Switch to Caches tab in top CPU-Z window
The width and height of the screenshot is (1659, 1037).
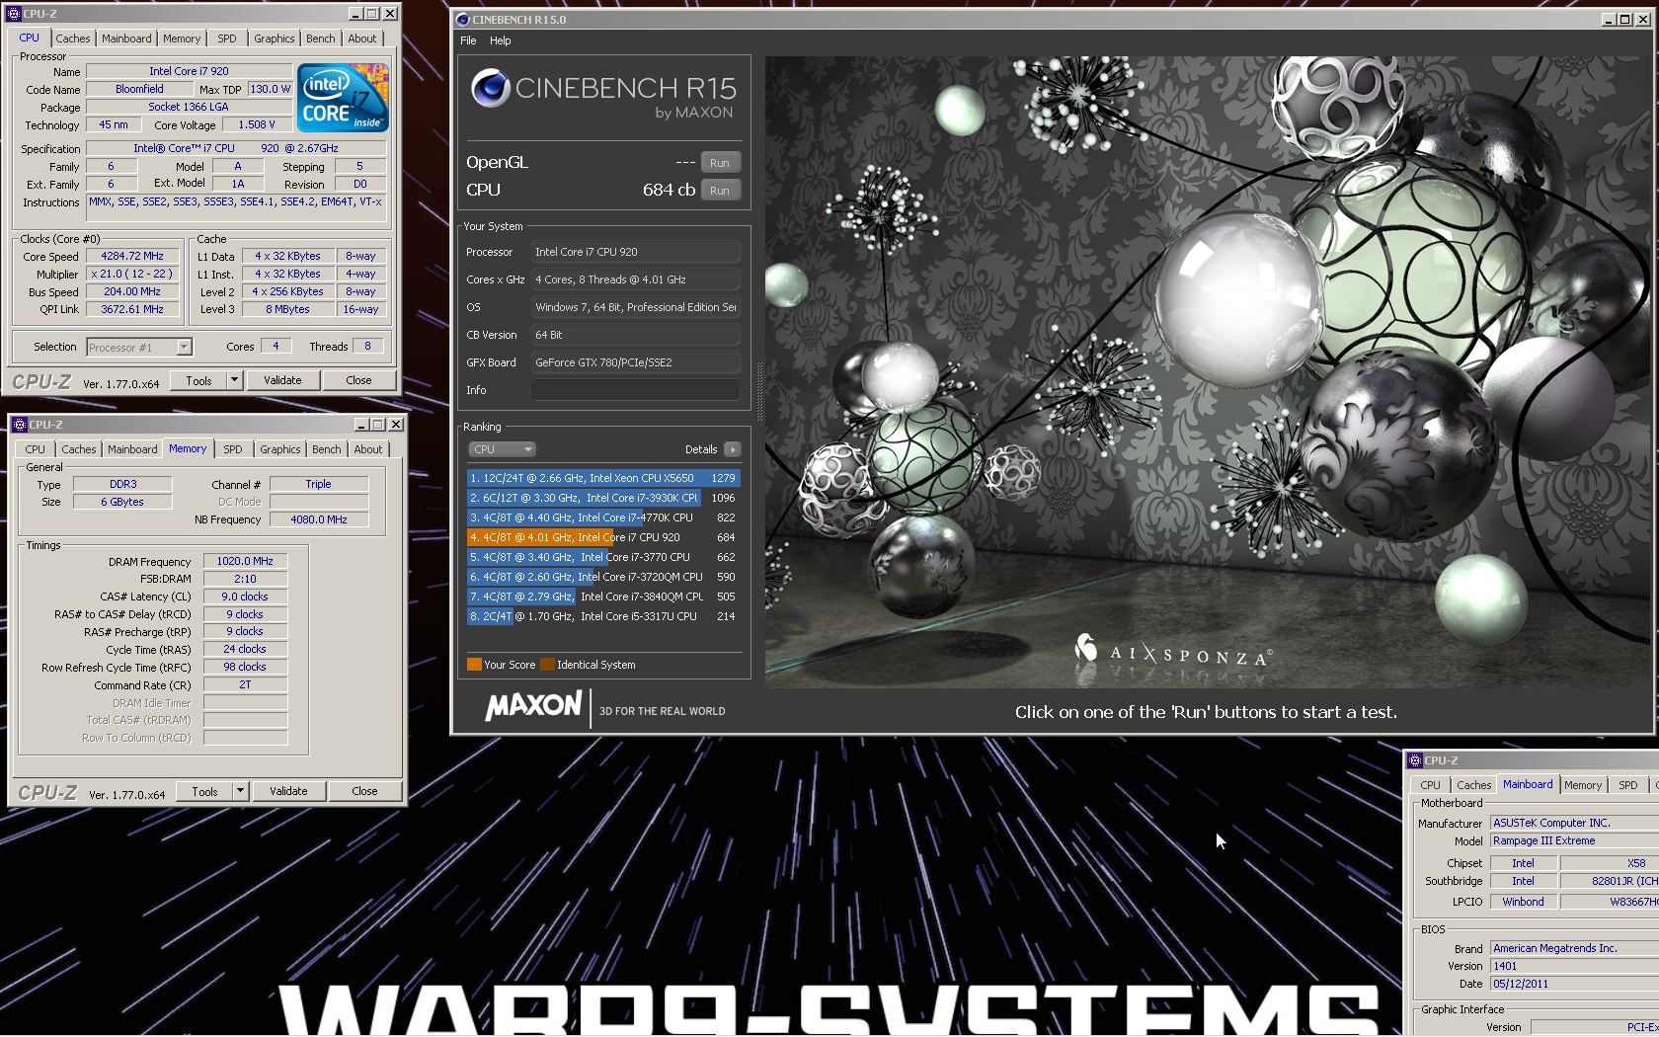coord(72,39)
